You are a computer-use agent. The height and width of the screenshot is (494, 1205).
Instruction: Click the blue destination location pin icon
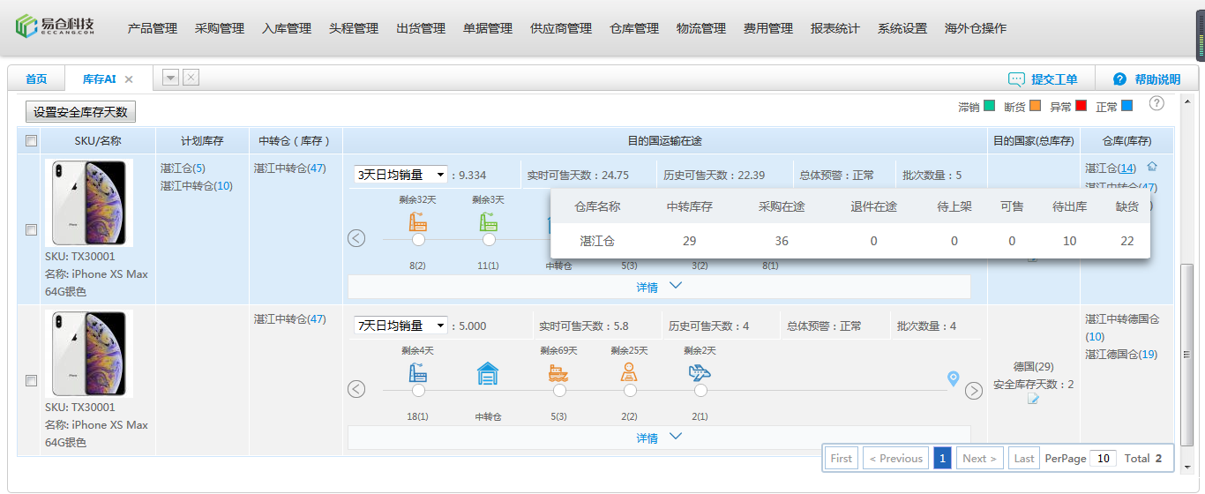[953, 378]
